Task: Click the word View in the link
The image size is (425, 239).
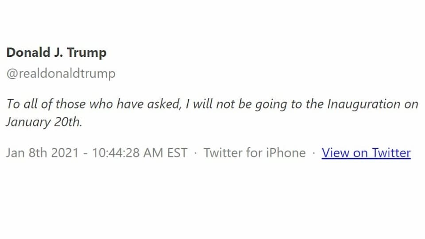Action: click(336, 153)
